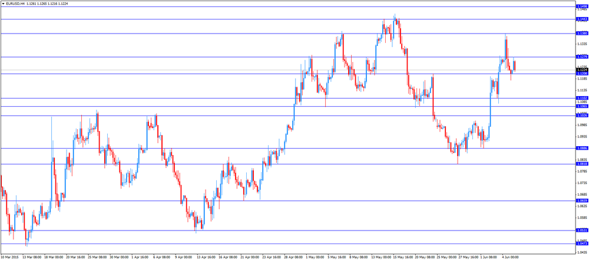Image resolution: width=589 pixels, height=260 pixels.
Task: Click the 1.0435 price scale value
Action: 581,252
